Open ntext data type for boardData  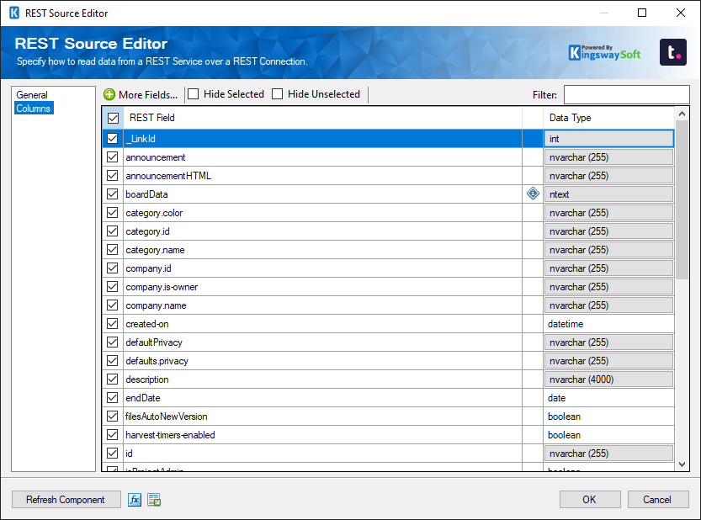click(x=608, y=194)
